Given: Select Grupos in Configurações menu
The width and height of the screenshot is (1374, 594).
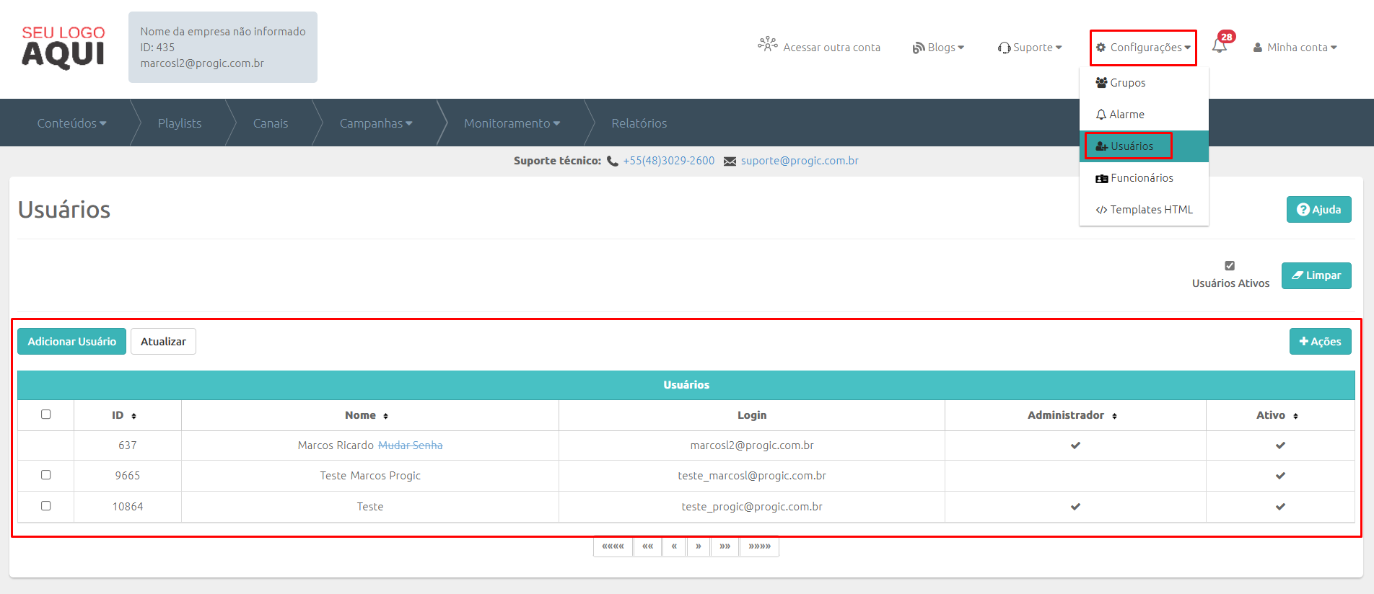Looking at the screenshot, I should tap(1144, 83).
